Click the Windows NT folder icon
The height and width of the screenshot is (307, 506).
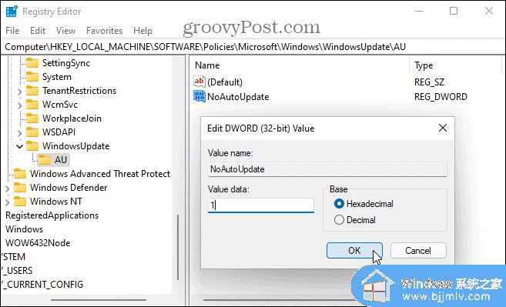point(20,202)
